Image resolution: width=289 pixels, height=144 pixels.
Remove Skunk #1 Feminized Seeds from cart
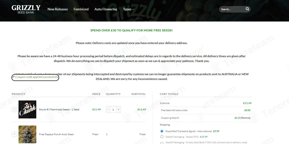pyautogui.click(x=14, y=109)
